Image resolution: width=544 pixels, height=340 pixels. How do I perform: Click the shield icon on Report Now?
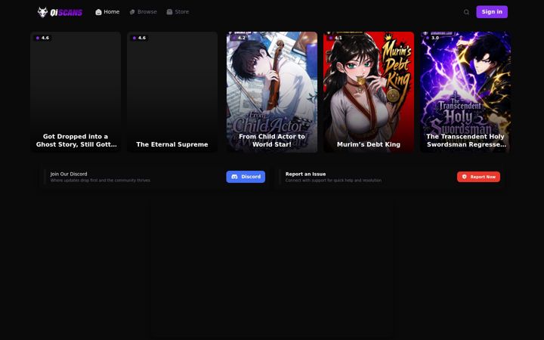click(464, 177)
